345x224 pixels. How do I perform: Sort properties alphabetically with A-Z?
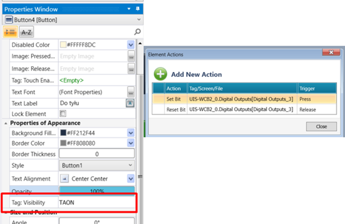pyautogui.click(x=26, y=32)
